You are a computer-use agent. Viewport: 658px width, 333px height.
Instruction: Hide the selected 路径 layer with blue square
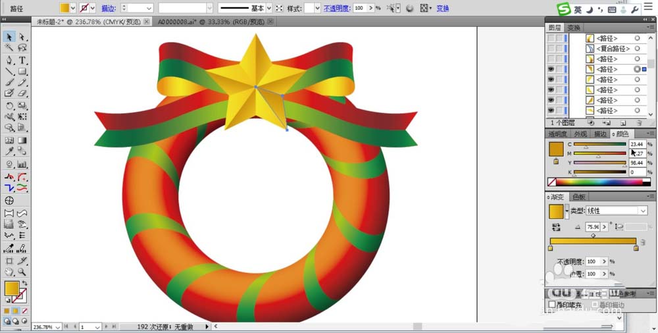click(x=551, y=69)
